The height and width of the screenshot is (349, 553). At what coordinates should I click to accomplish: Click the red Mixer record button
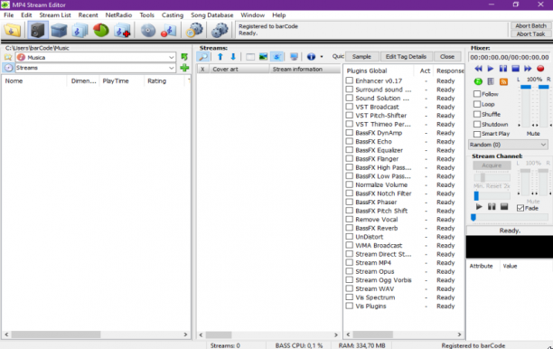540,69
